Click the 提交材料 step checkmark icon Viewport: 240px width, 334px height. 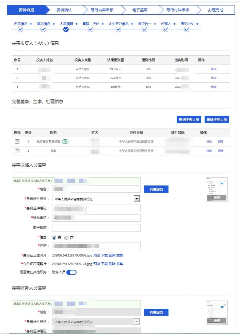[187, 29]
